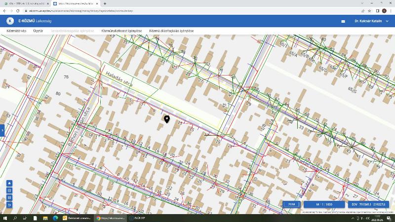This screenshot has height=222, width=395.
Task: Open the Közműtérkép menu item
Action: (x=16, y=31)
